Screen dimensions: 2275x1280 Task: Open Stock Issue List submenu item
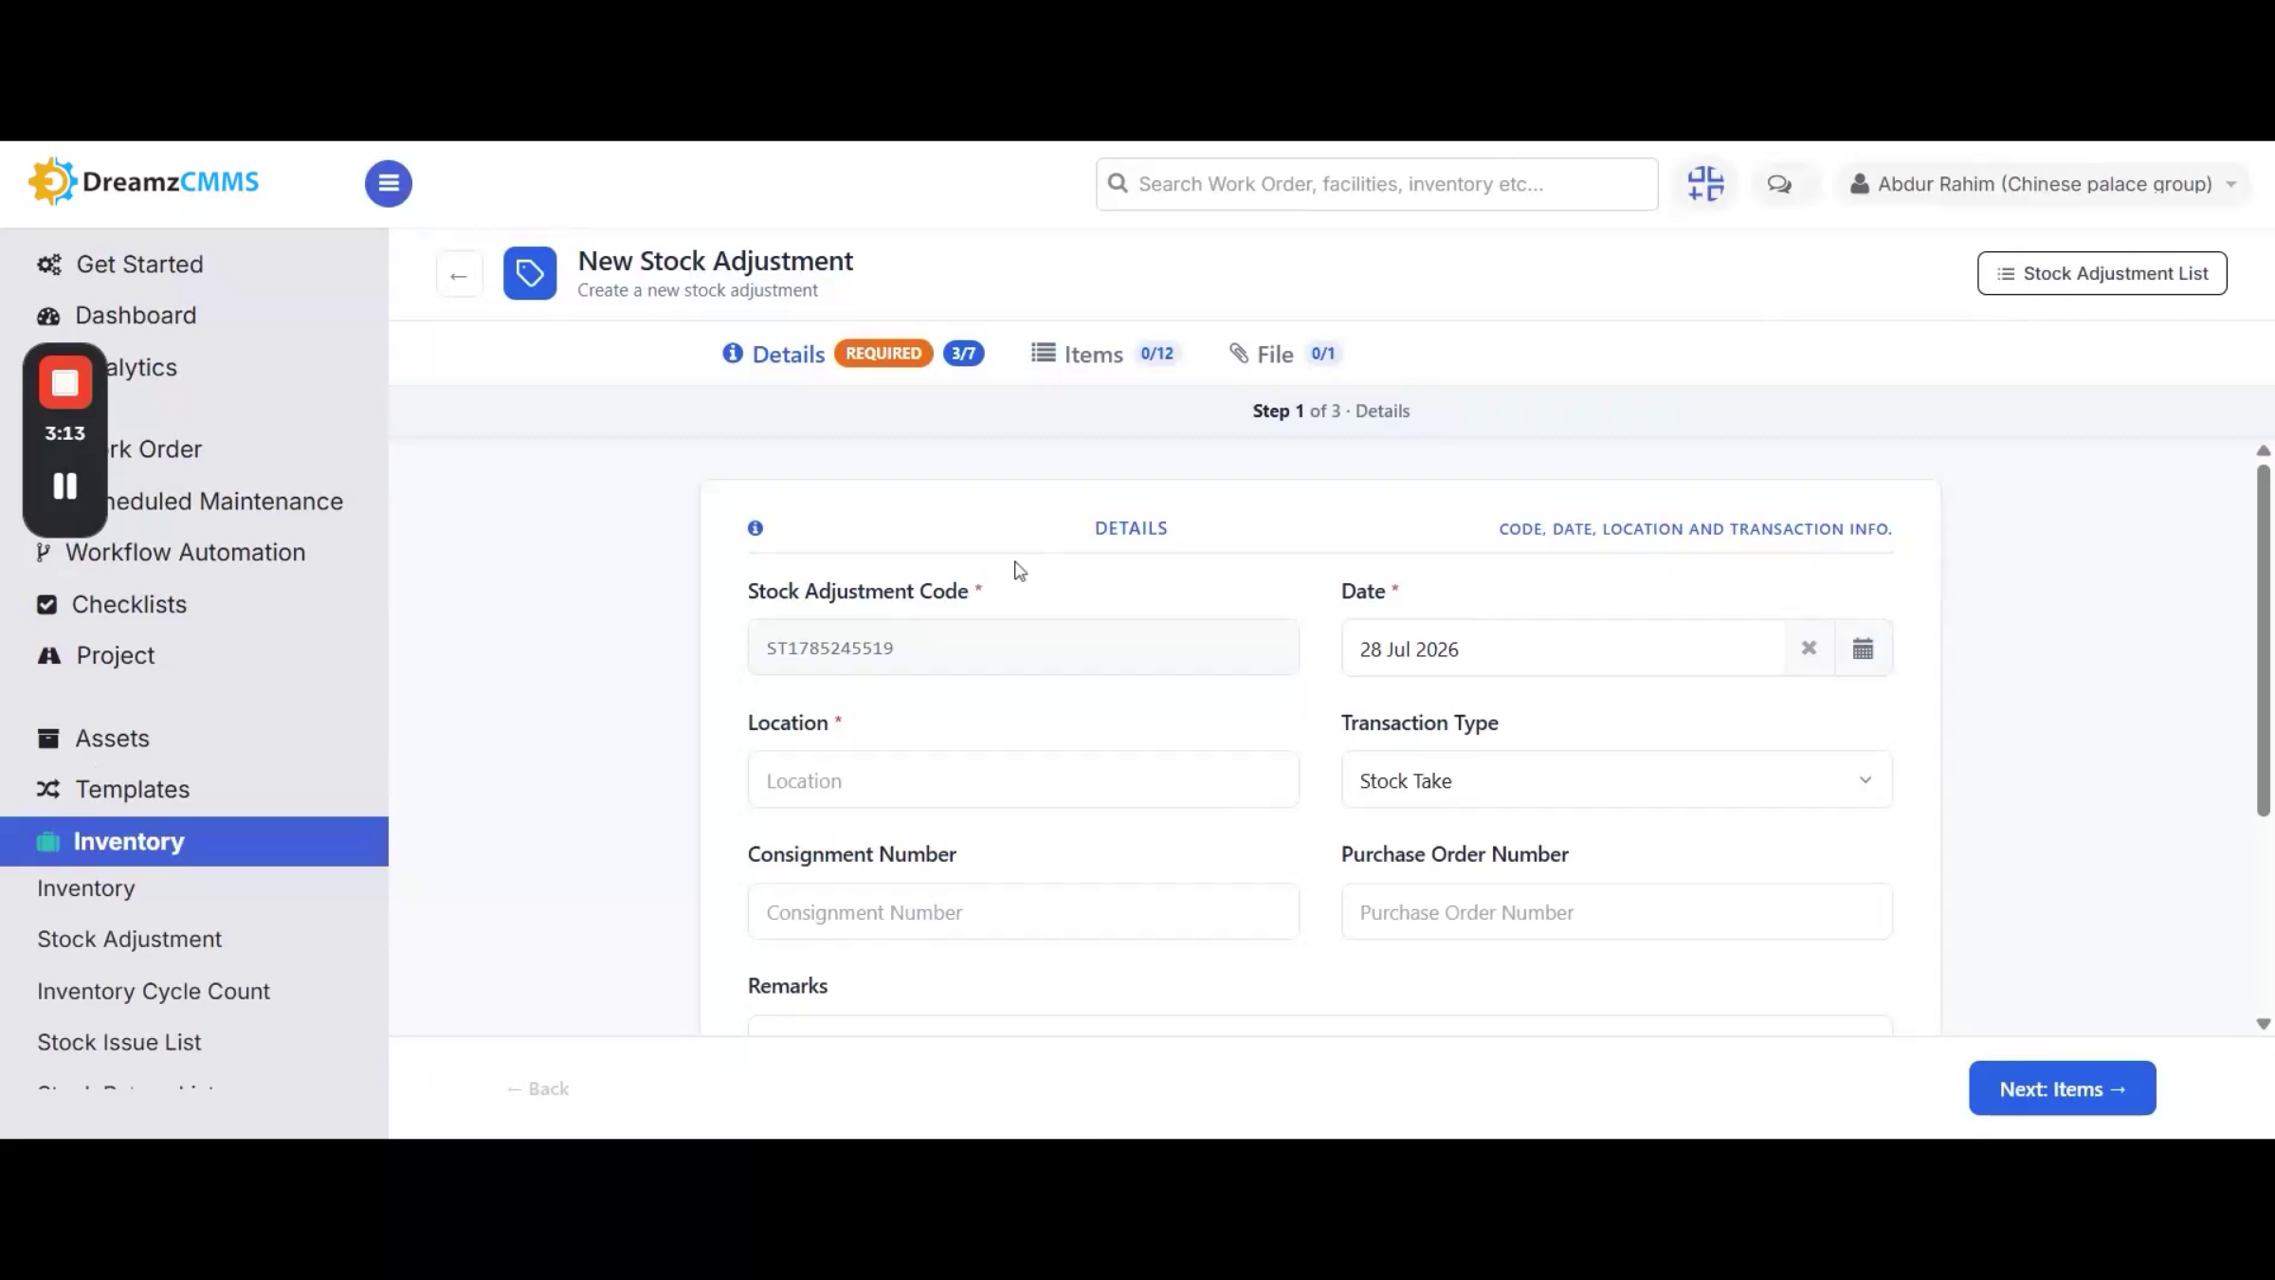coord(119,1043)
